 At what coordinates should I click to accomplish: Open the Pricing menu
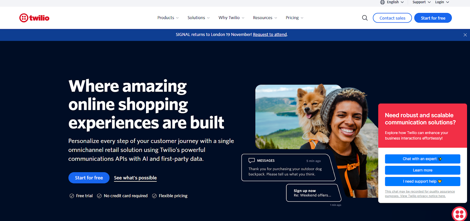(294, 18)
